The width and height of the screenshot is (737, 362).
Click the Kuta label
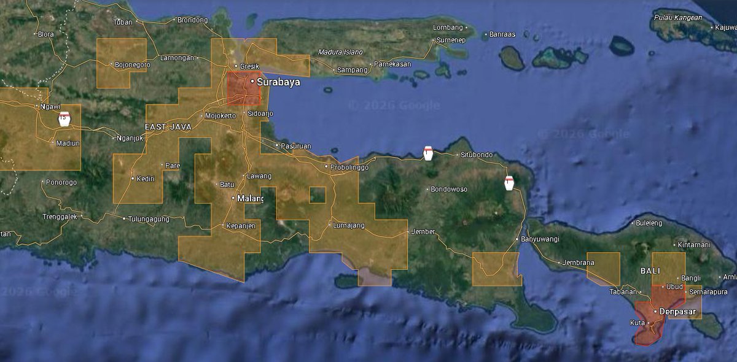pos(637,323)
